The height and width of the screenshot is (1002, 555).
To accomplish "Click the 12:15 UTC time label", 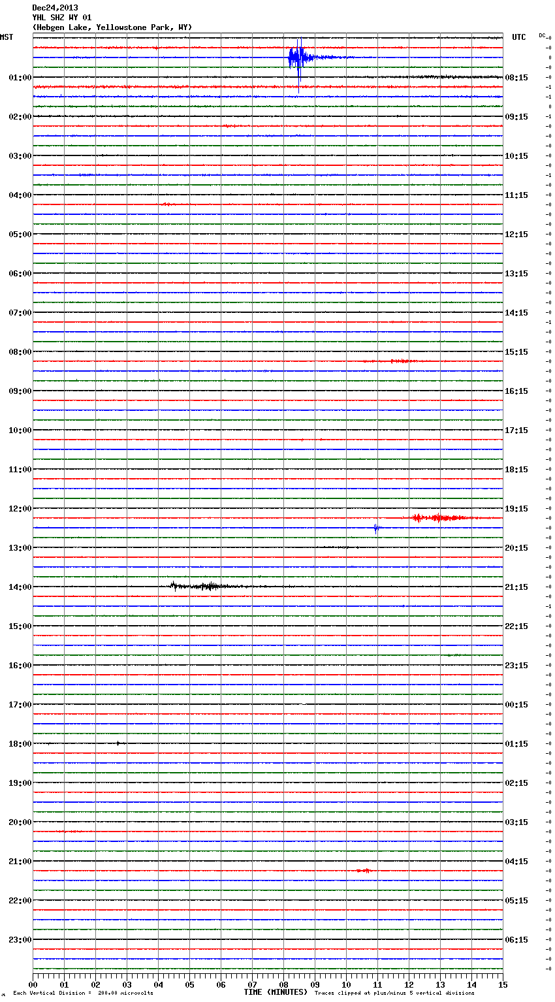I will click(x=516, y=234).
